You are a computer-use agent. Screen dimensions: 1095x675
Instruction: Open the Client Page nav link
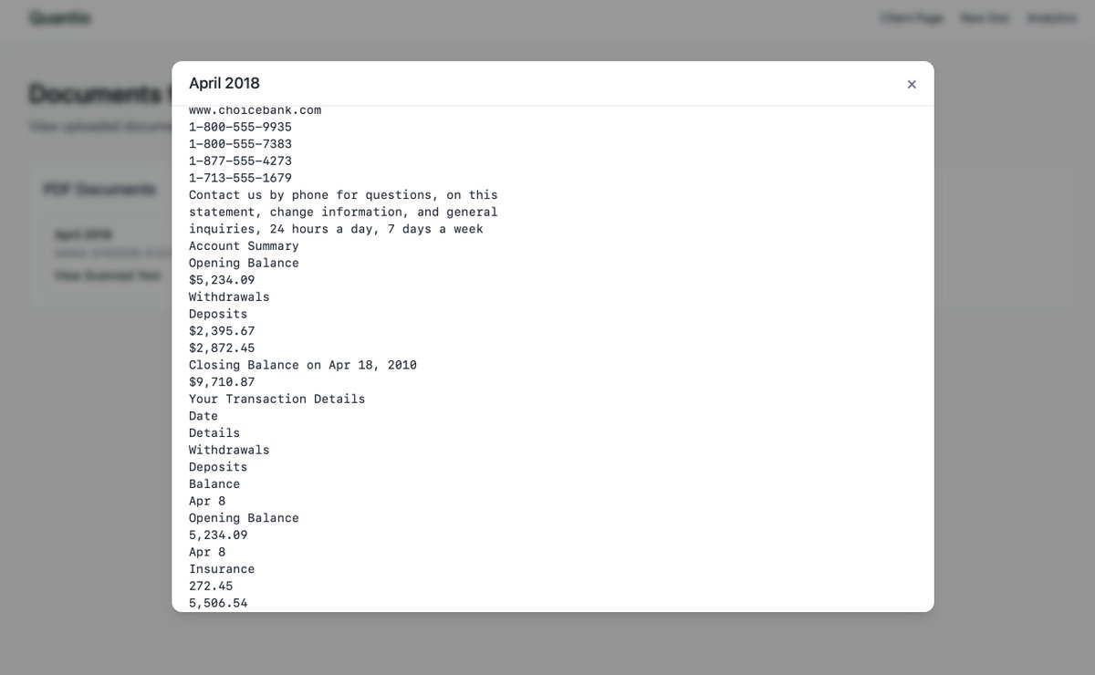[912, 18]
